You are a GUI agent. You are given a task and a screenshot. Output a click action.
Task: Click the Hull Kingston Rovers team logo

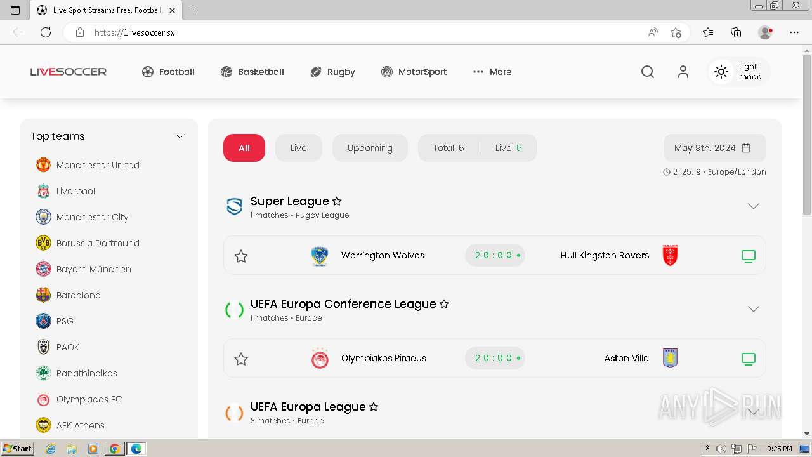(x=670, y=255)
